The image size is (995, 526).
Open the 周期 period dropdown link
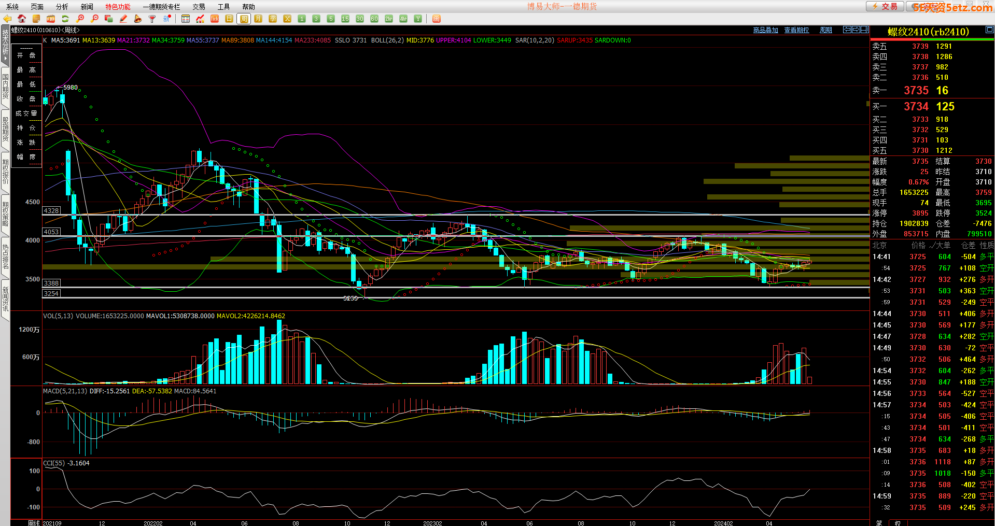click(826, 30)
